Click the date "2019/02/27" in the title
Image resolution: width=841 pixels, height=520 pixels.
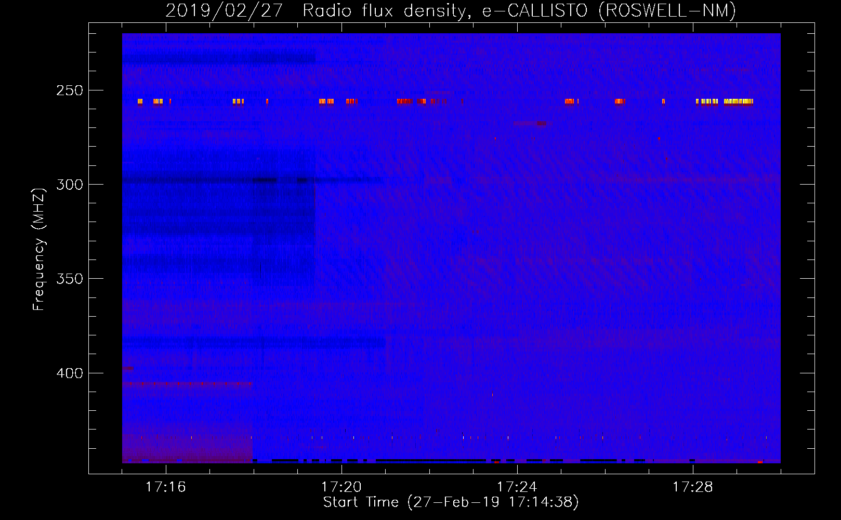pos(224,10)
